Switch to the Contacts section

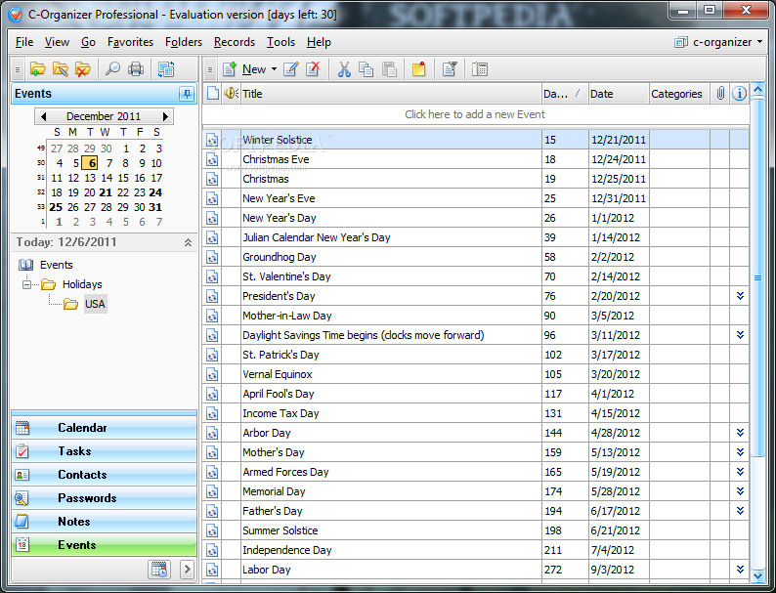tap(104, 474)
